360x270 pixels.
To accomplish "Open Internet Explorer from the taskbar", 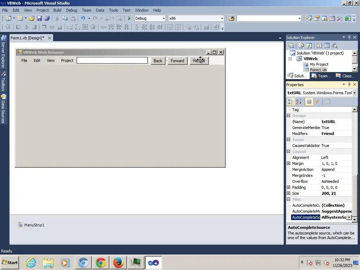I will 31,262.
